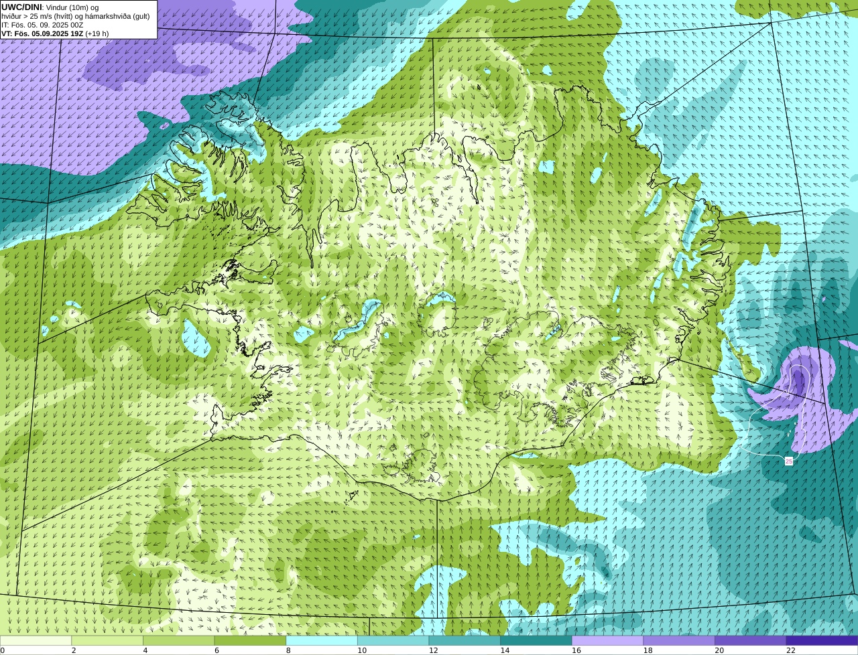Click the '16' tick label on color scale
The width and height of the screenshot is (858, 655).
point(576,650)
